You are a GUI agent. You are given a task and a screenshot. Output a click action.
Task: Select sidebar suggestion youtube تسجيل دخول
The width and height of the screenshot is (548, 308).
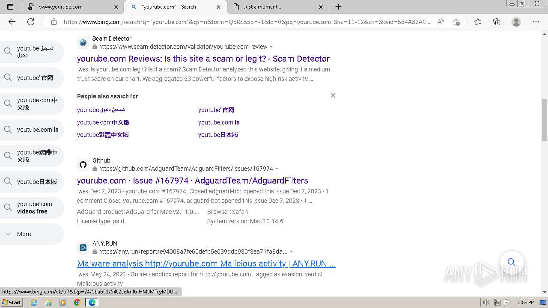32,51
